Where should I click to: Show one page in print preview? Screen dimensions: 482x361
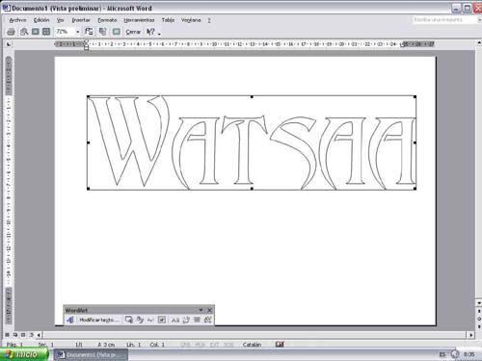click(36, 32)
